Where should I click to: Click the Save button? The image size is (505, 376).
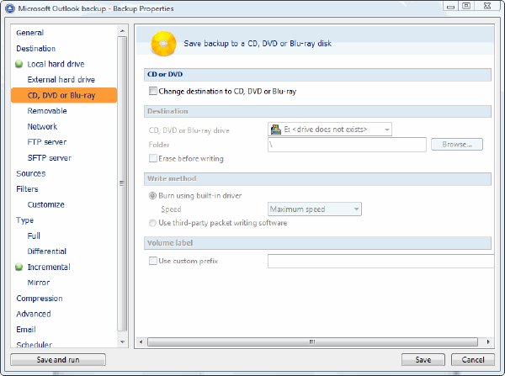click(x=423, y=360)
